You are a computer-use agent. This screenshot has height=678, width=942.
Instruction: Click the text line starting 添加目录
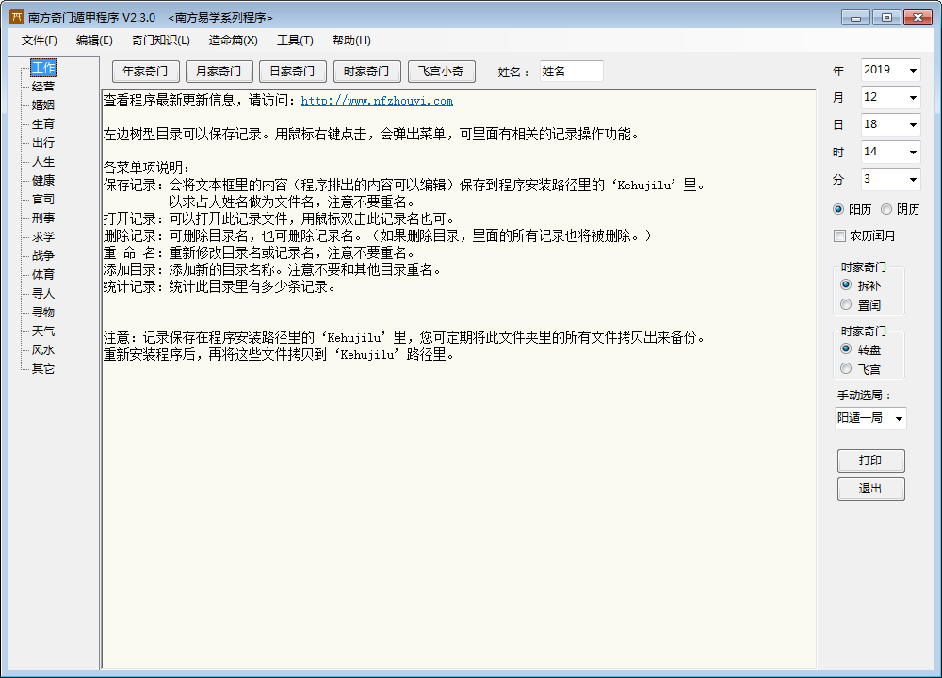point(273,270)
